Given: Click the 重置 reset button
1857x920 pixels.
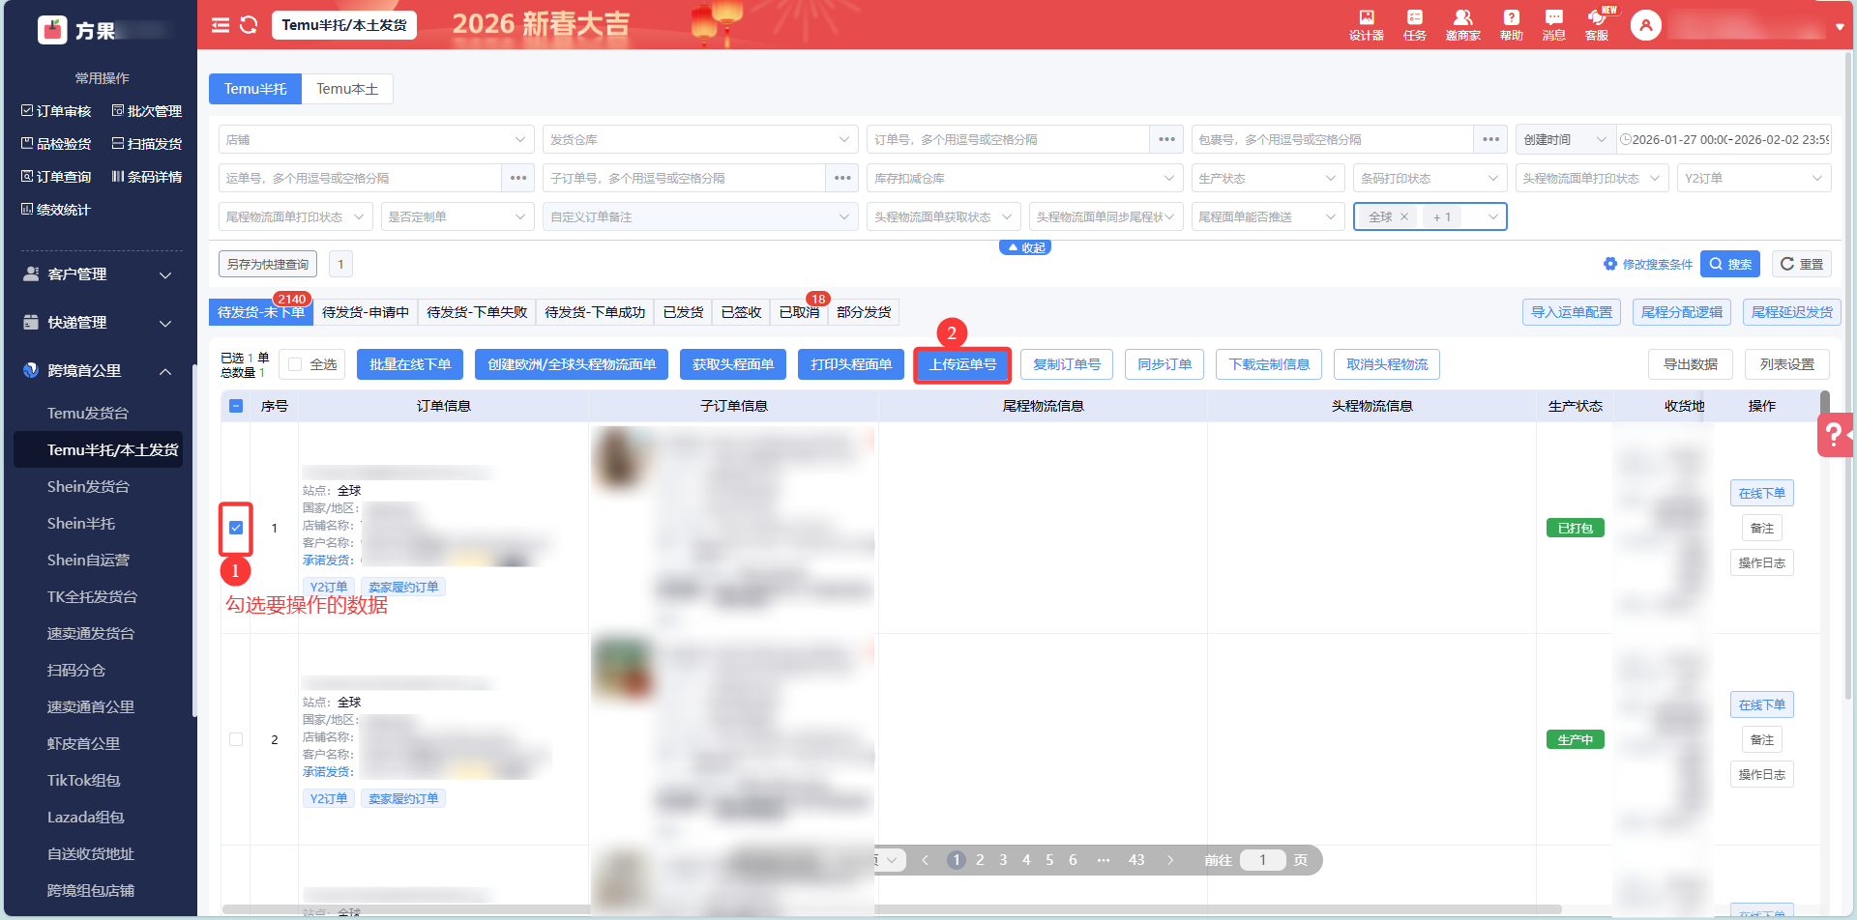Looking at the screenshot, I should pos(1802,264).
